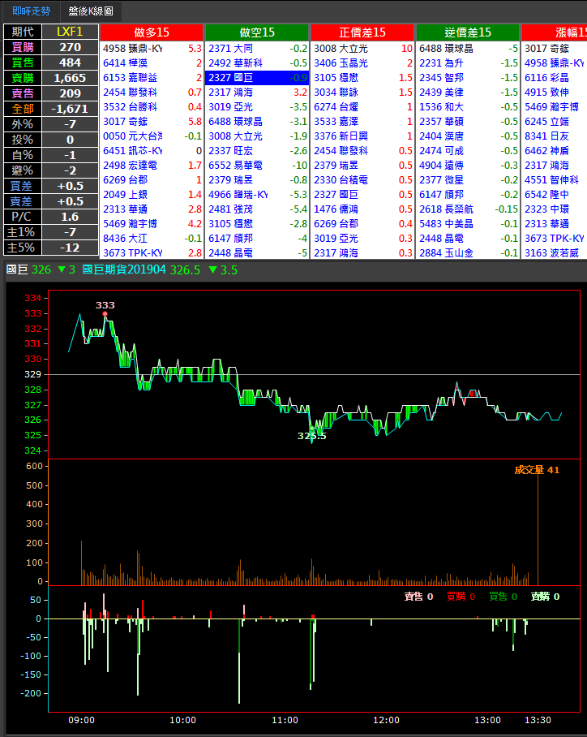Image resolution: width=587 pixels, height=737 pixels.
Task: Click the 買購 value 270
Action: pyautogui.click(x=70, y=47)
